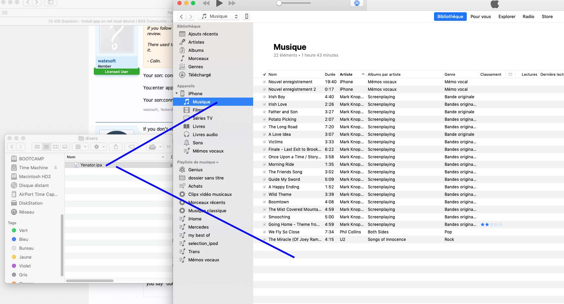Uncheck the Irish Boy song checkbox
The image size is (564, 304).
click(264, 97)
